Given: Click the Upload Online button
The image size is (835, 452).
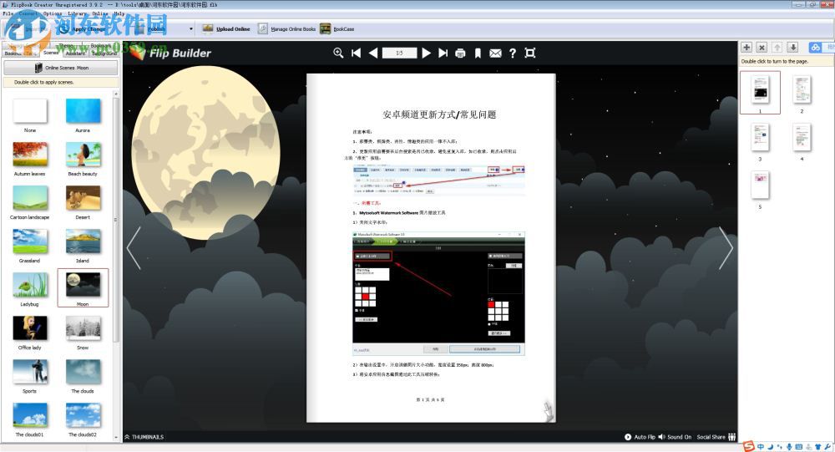Looking at the screenshot, I should [226, 28].
